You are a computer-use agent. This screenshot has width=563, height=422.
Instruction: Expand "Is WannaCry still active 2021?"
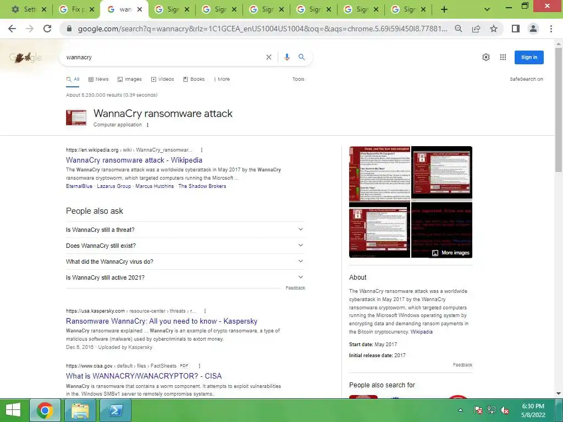coord(185,277)
